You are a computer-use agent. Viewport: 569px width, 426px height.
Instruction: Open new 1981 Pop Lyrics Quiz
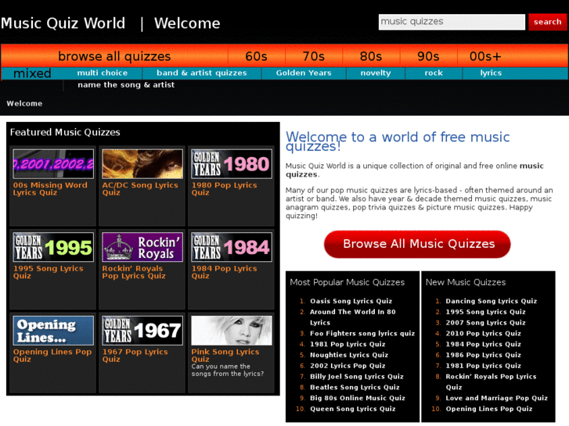tap(484, 366)
